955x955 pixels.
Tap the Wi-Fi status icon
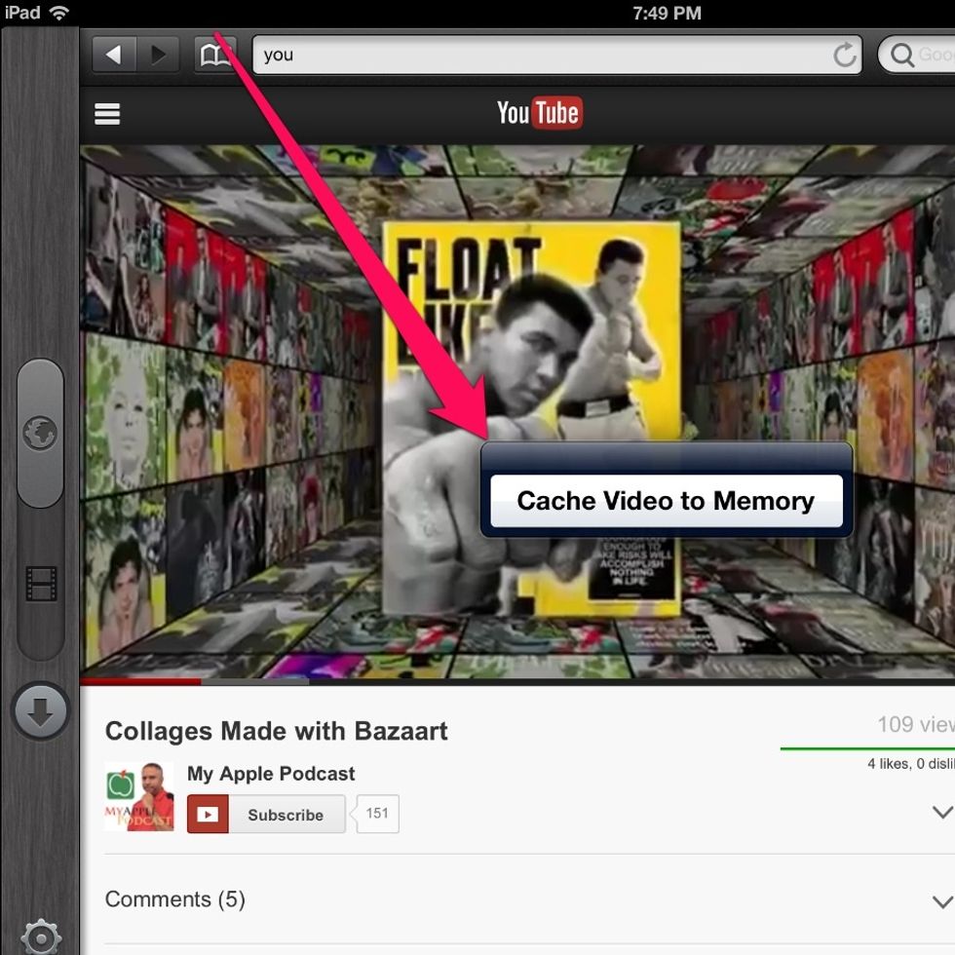tap(59, 12)
